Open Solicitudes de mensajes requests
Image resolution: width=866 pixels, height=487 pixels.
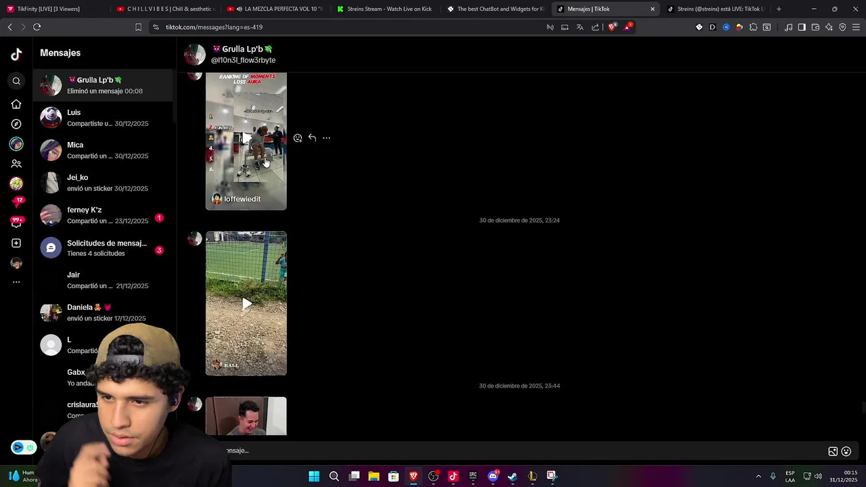[103, 248]
